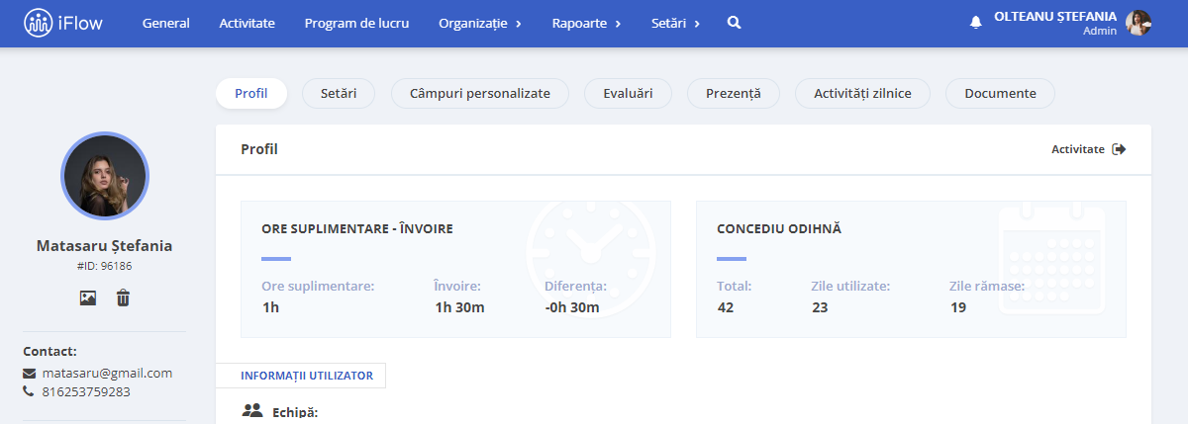Switch to the Câmpuri personalizate tab
The image size is (1188, 424).
click(480, 93)
